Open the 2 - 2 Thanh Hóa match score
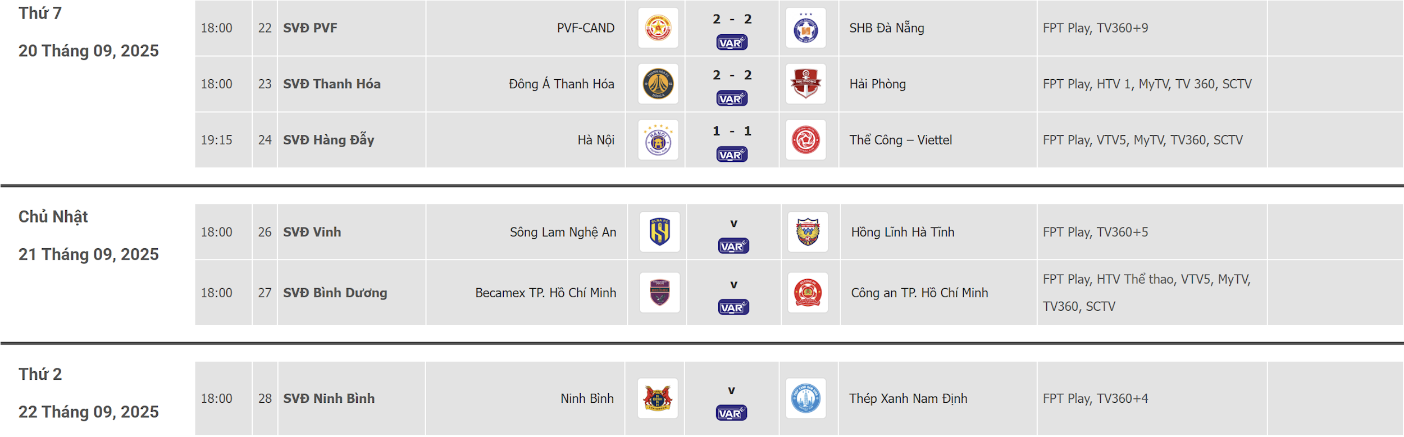Image resolution: width=1404 pixels, height=437 pixels. [x=732, y=75]
